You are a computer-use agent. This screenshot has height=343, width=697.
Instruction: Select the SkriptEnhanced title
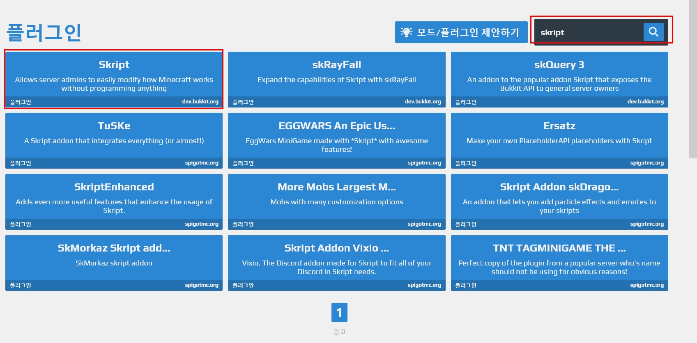click(114, 187)
